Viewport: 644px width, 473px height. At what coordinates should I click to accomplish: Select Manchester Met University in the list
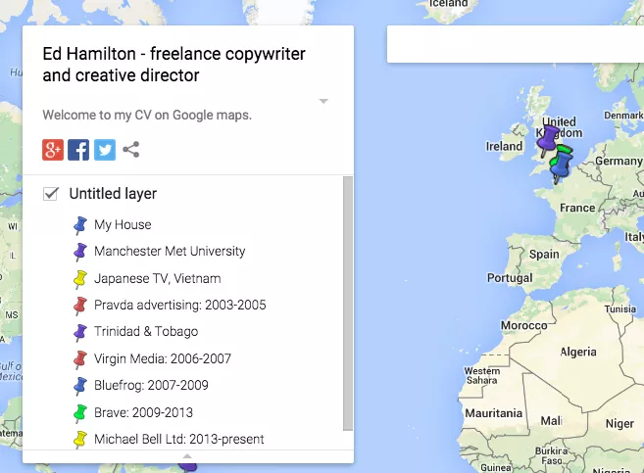pos(170,252)
